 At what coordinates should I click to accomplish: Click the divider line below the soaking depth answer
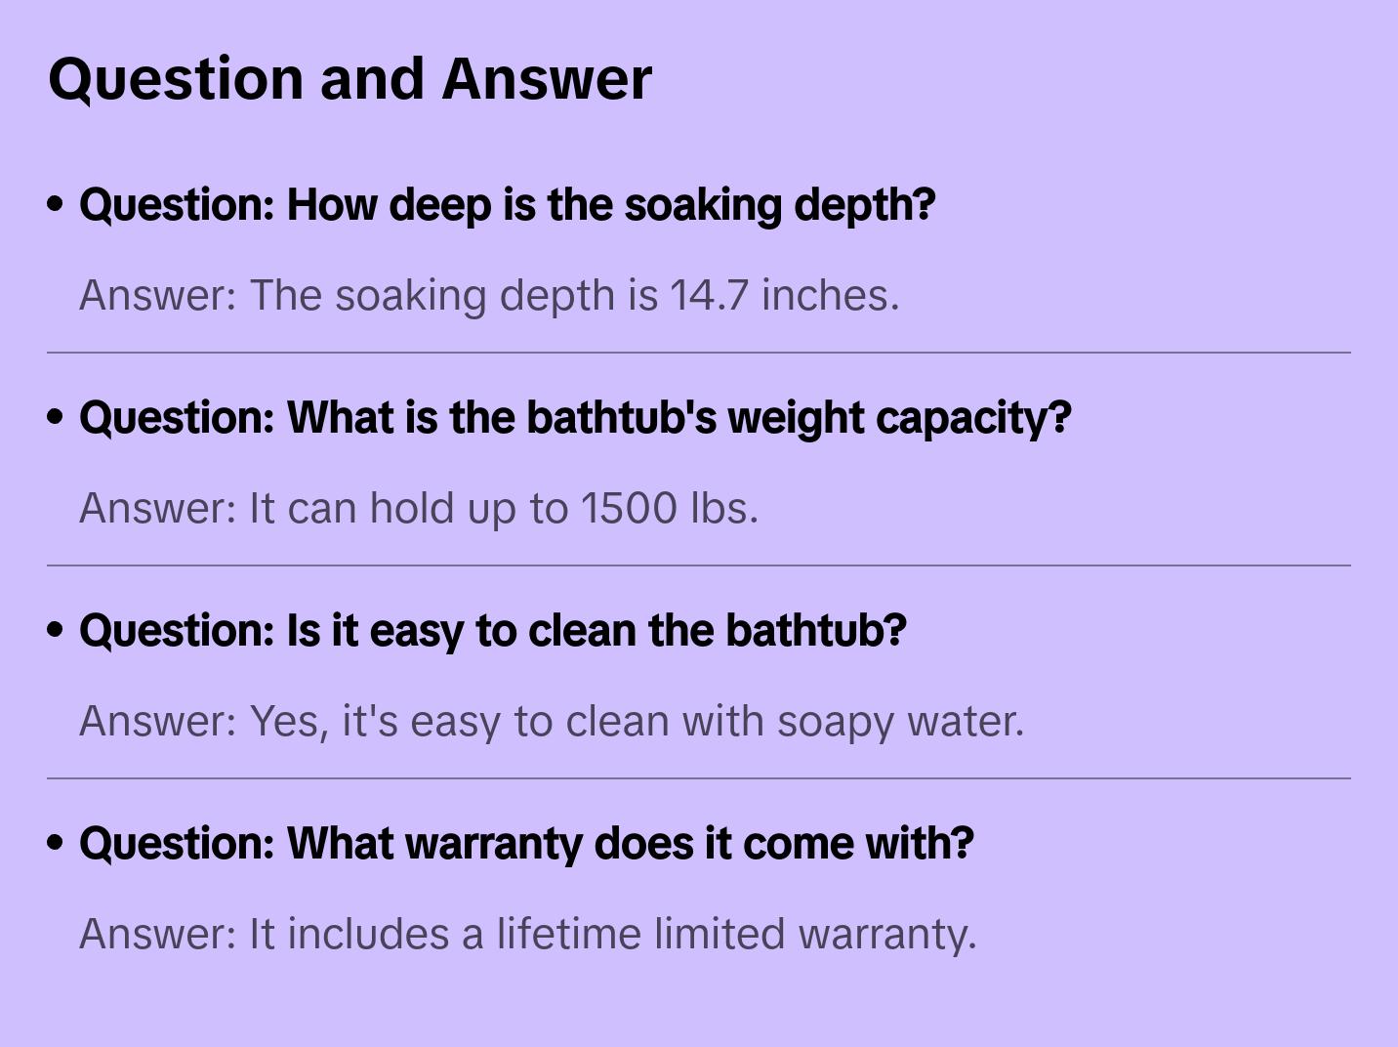point(699,353)
